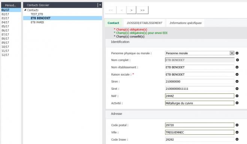Screen dimensions: 247x144
Task: Click the Code postal field 29720
Action: tap(199, 125)
